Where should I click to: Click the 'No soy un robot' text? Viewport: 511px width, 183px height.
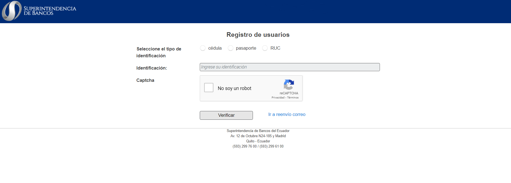234,88
